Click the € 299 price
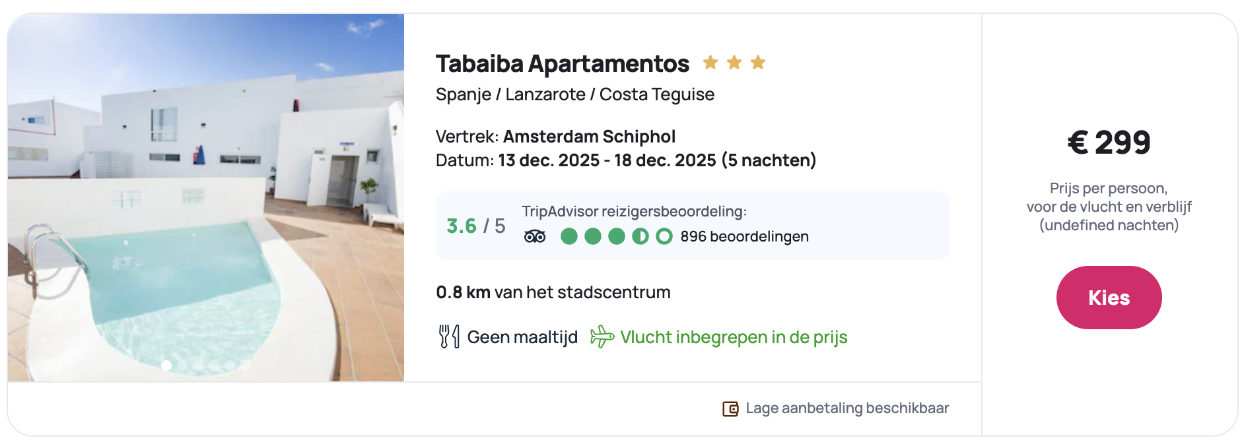 1109,143
